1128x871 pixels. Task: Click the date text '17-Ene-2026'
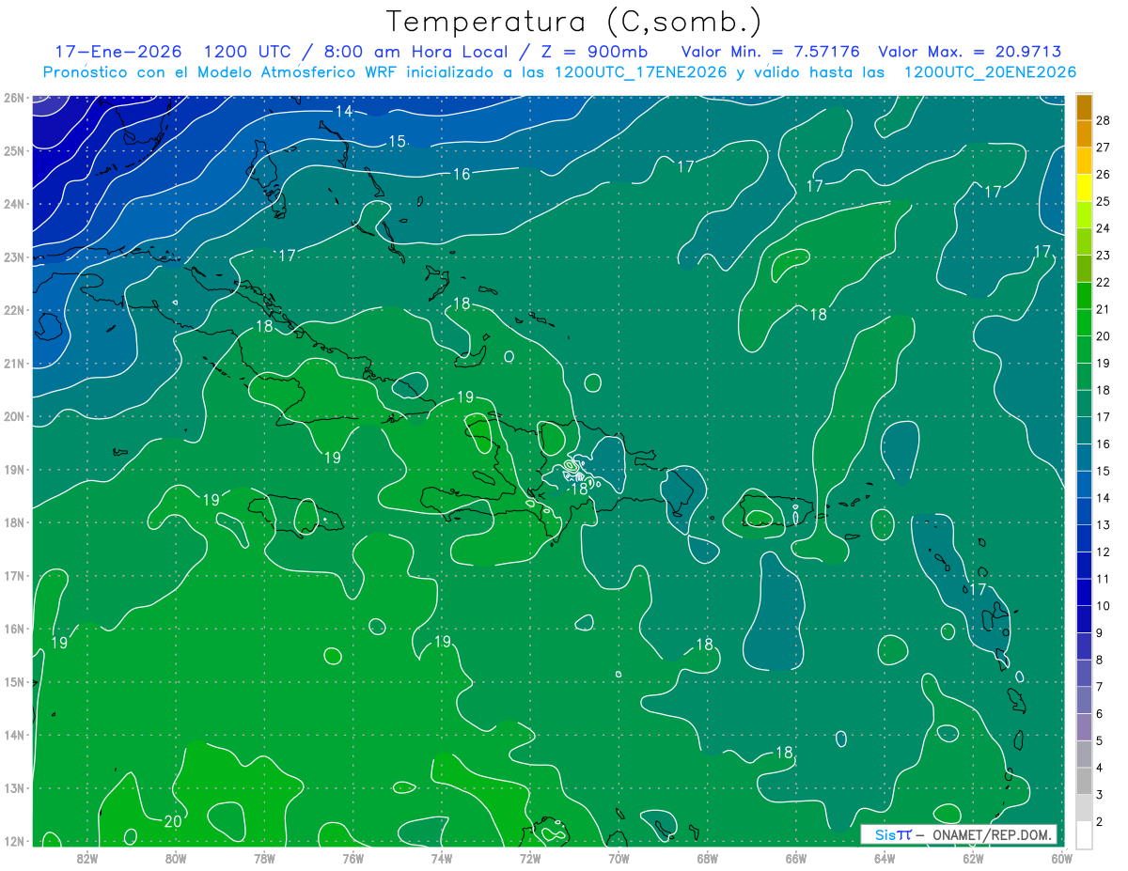[x=117, y=52]
